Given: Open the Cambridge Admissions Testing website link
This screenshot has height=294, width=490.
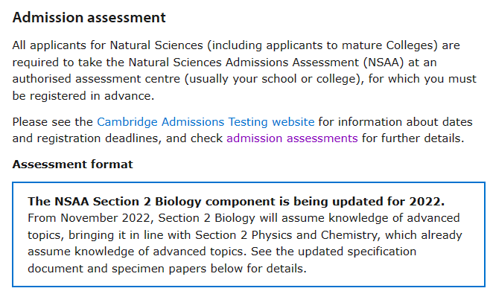Looking at the screenshot, I should coord(206,122).
